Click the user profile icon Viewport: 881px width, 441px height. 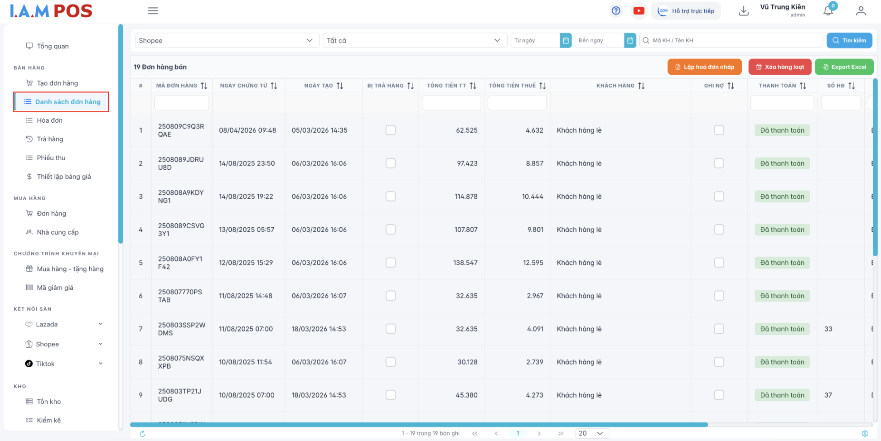click(x=861, y=11)
